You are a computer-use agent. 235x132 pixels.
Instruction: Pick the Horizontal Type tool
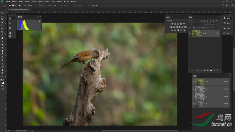(2, 60)
